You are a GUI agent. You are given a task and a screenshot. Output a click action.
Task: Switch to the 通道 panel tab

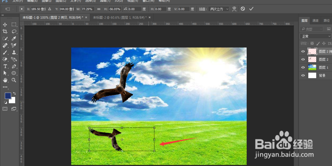315,21
